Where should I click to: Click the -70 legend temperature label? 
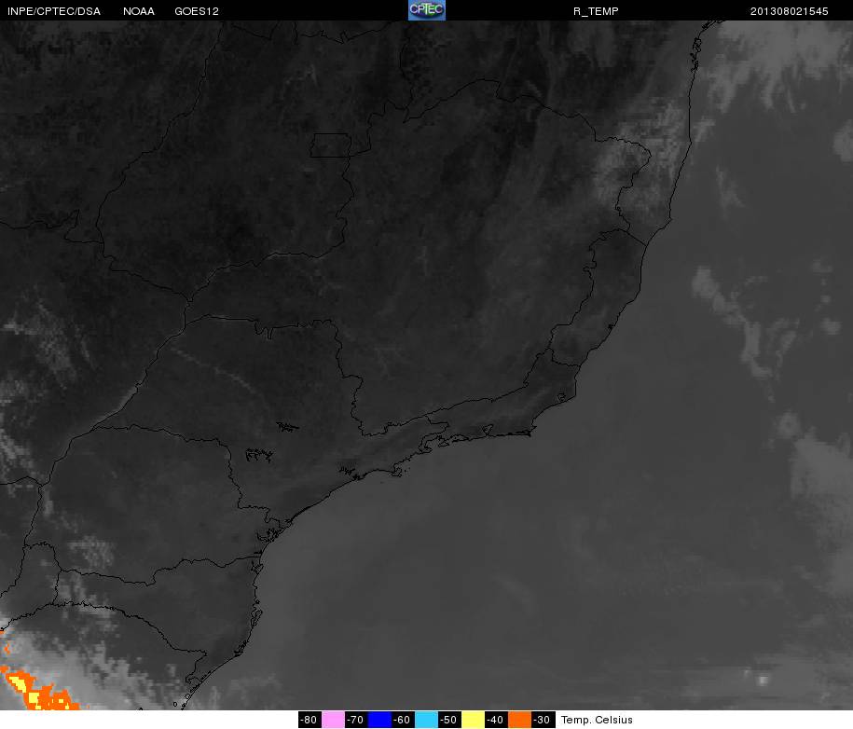click(355, 720)
